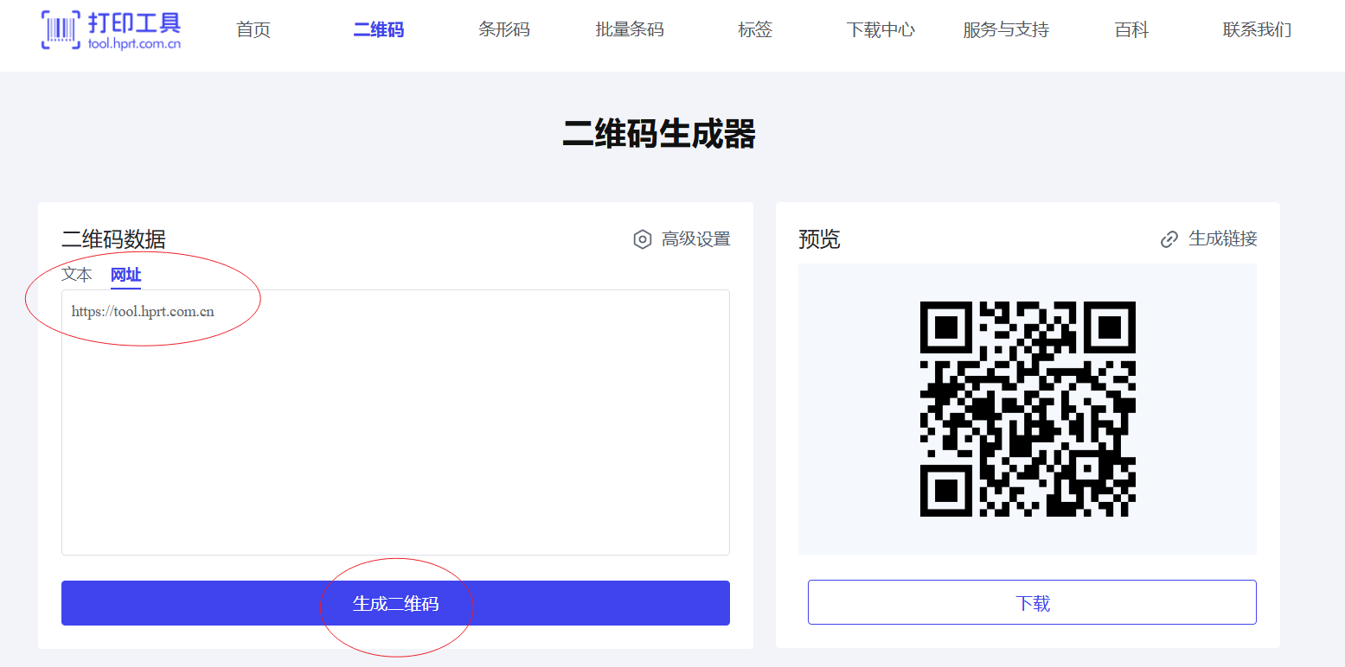This screenshot has height=667, width=1345.
Task: Open the 百科 navigation link
Action: 1131,29
